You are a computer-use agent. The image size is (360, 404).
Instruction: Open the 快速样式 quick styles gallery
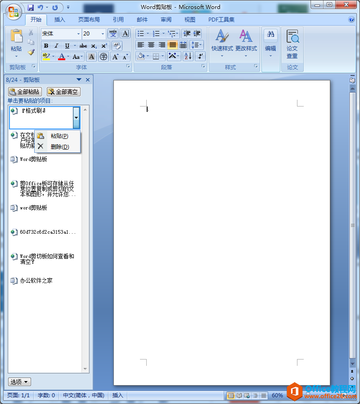pos(222,44)
